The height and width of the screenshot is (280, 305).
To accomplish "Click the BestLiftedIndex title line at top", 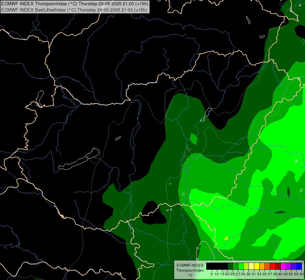I will pyautogui.click(x=74, y=10).
